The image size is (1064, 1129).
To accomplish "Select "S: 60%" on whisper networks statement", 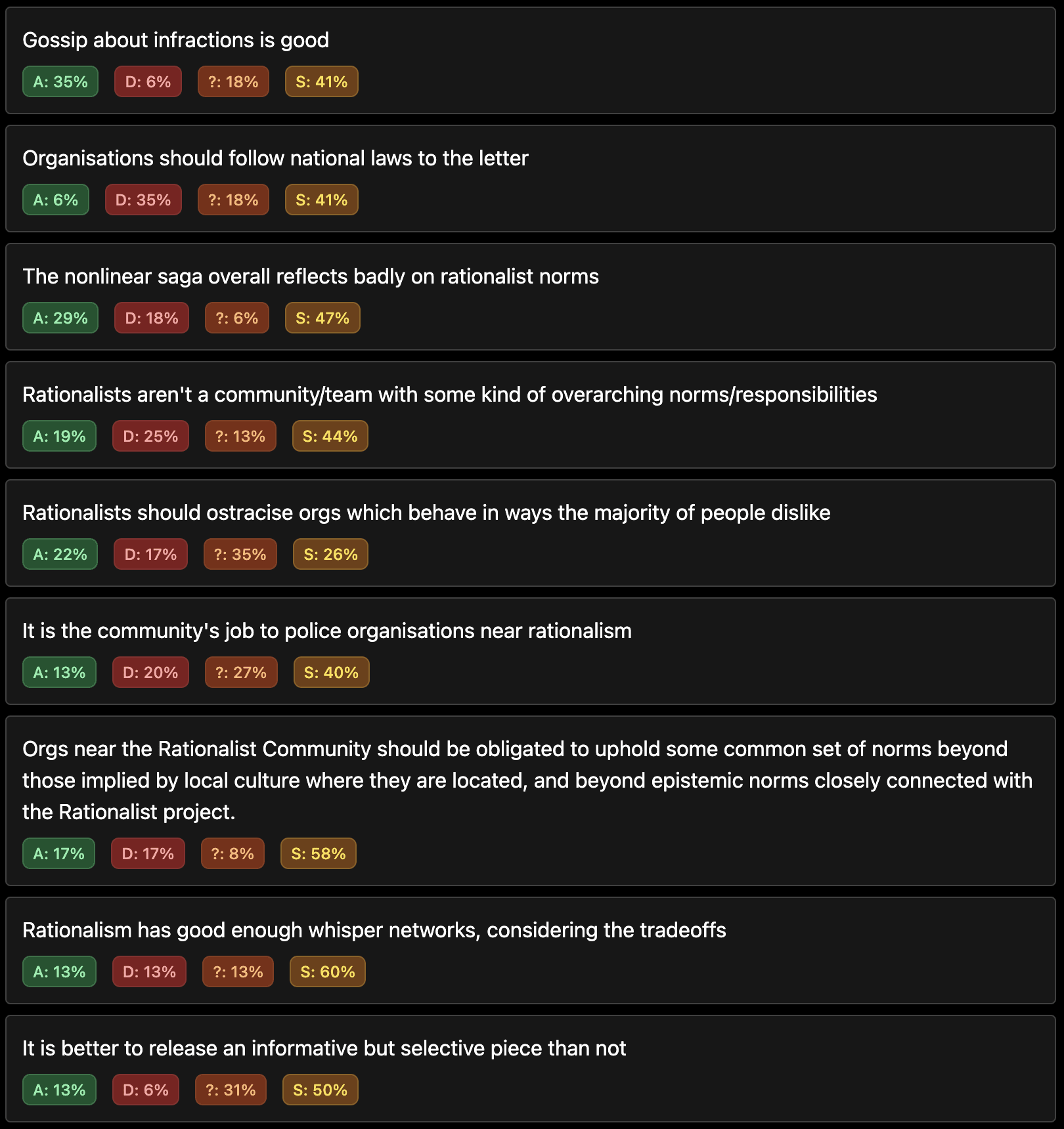I will click(x=328, y=972).
